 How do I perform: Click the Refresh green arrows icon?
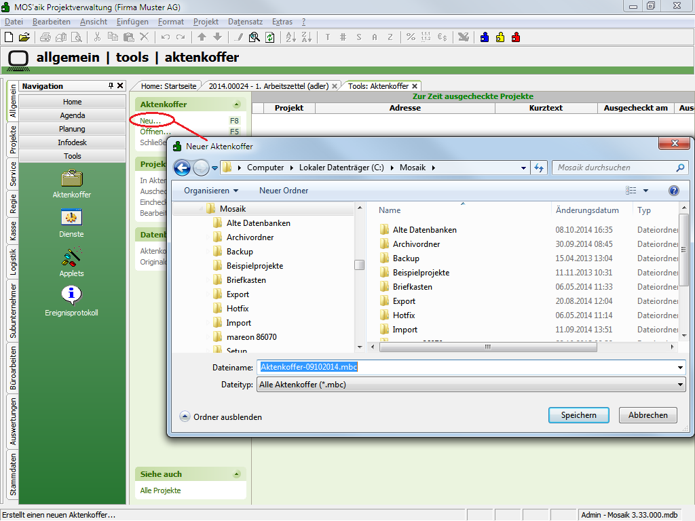point(269,37)
